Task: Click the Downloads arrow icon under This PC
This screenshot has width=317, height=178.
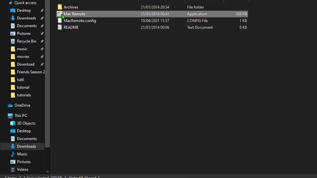Action: point(13,146)
